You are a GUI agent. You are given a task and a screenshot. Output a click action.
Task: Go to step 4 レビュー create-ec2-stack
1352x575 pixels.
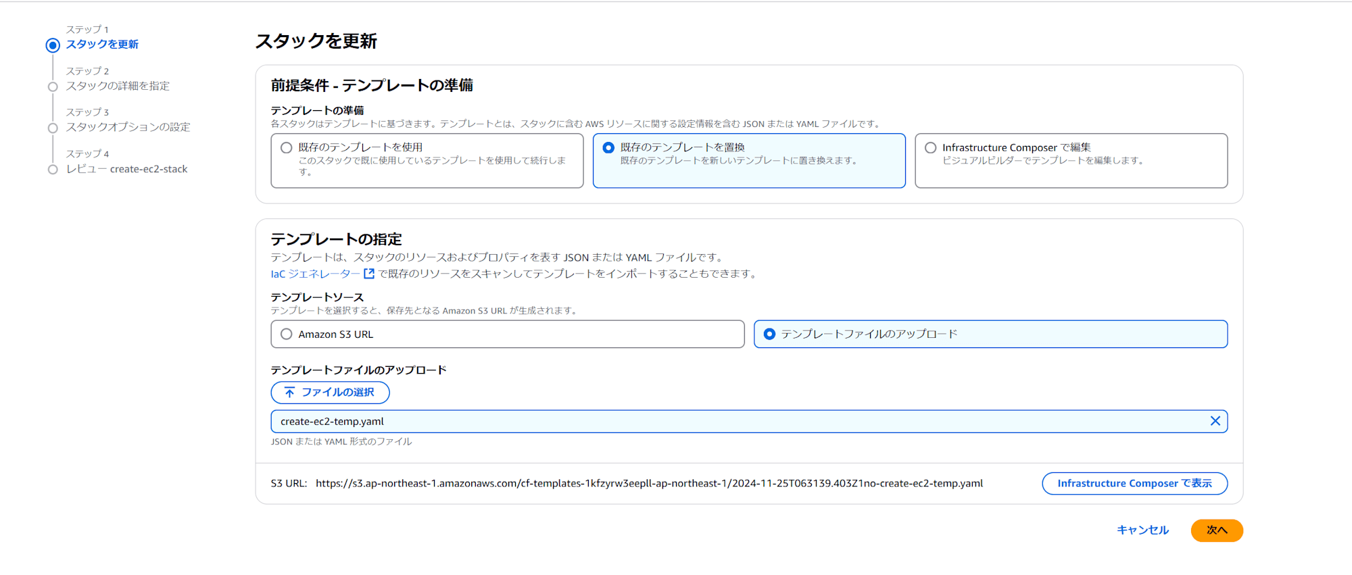pyautogui.click(x=126, y=170)
